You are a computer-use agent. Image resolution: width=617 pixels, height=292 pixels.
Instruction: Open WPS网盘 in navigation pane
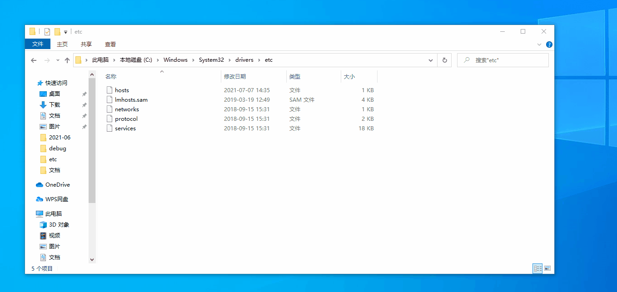click(57, 199)
